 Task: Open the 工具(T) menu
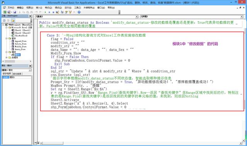[78, 8]
